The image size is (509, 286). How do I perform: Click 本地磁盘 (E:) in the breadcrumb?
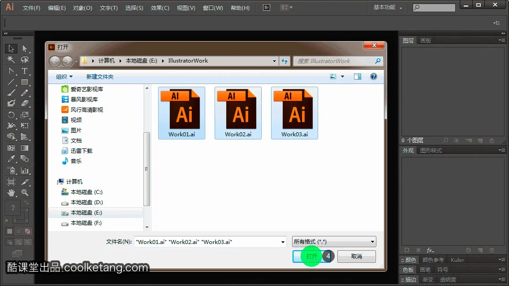(x=141, y=61)
